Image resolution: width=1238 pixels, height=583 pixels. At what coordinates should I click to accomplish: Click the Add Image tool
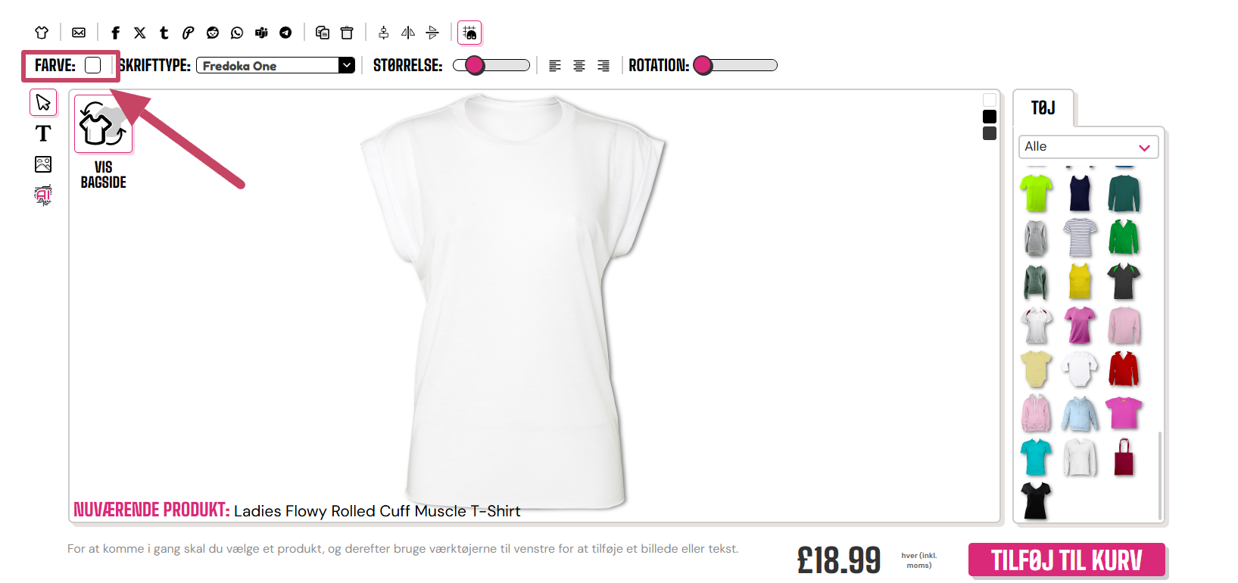point(43,164)
